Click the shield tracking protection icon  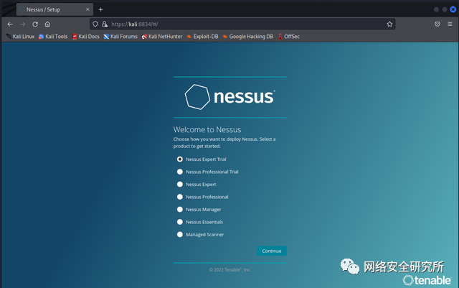click(x=95, y=24)
